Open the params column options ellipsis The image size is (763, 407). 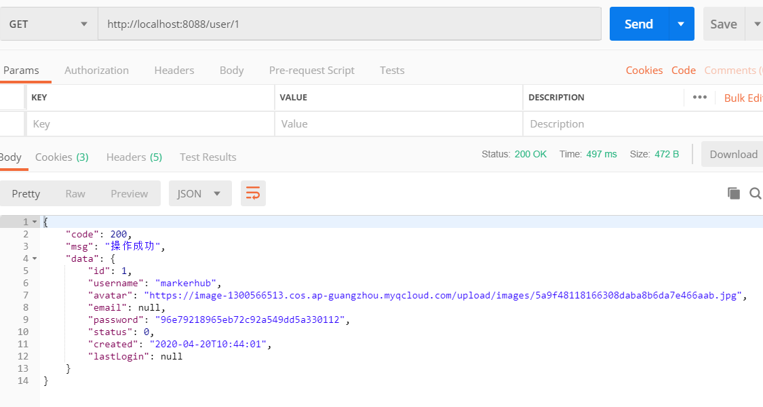[701, 97]
